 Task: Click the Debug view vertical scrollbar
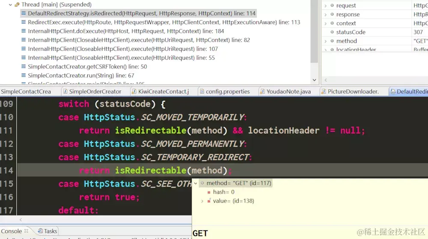coord(314,31)
